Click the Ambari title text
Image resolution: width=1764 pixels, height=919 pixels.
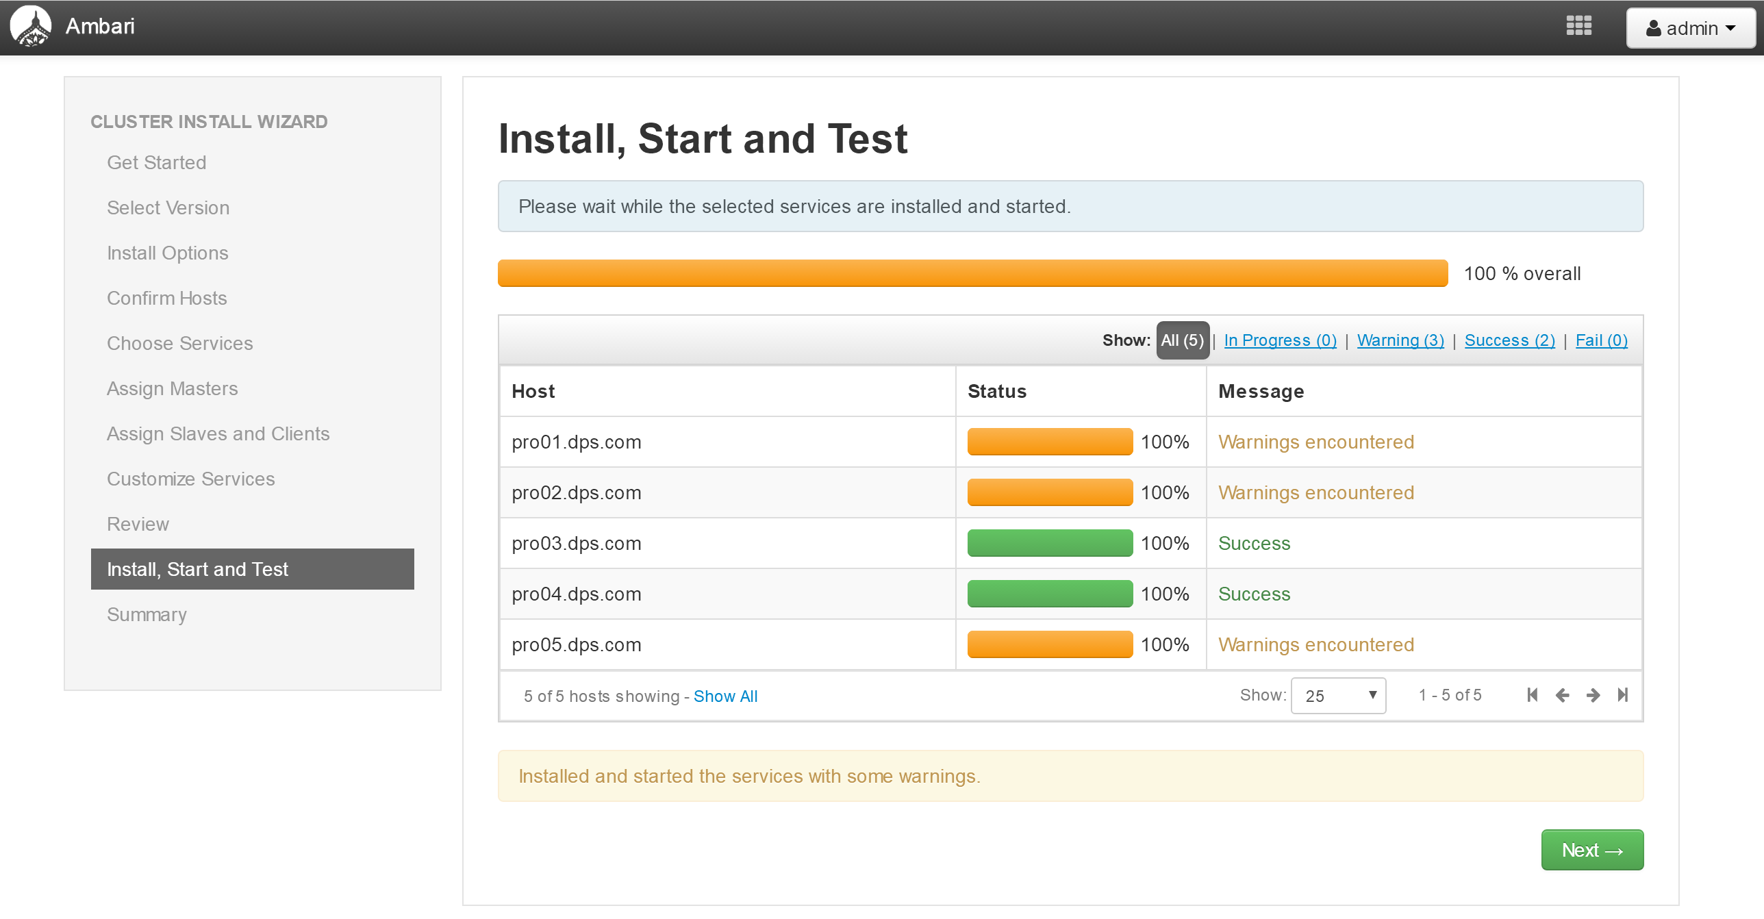coord(100,26)
